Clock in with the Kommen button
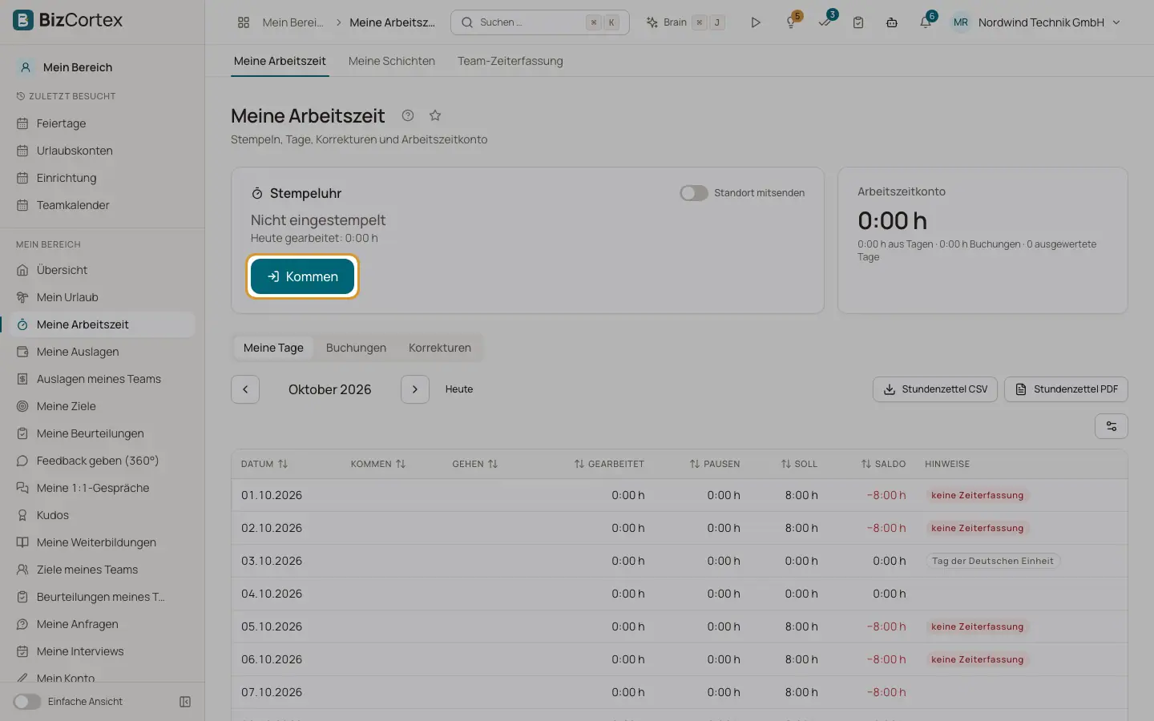 302,276
